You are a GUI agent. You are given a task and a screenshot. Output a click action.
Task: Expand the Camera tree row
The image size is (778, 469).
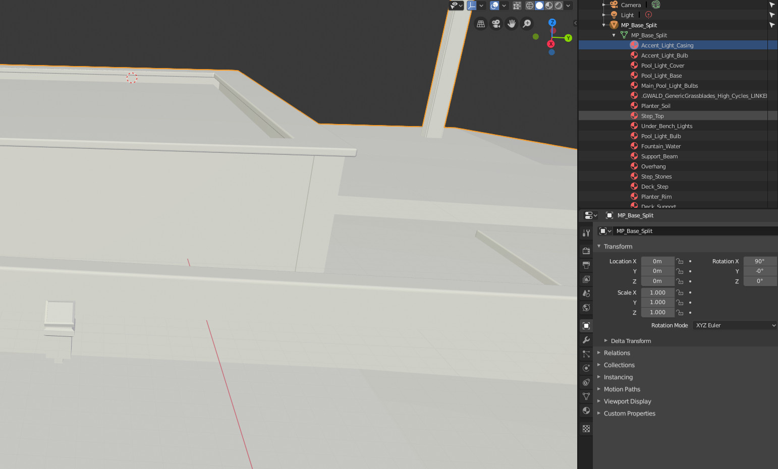click(604, 5)
